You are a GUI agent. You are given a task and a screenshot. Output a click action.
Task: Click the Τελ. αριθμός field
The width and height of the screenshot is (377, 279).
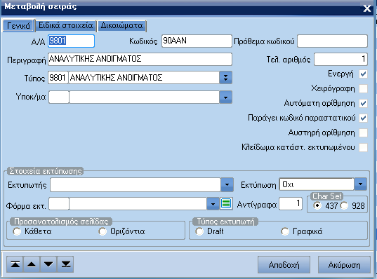tap(340, 60)
